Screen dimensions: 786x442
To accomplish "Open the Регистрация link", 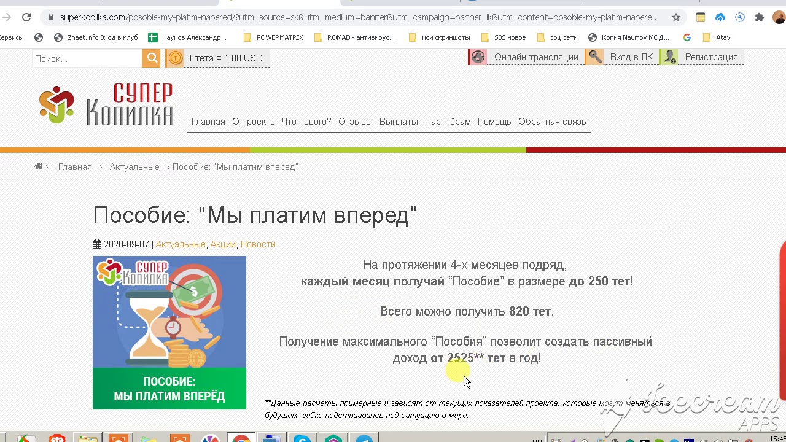I will point(711,57).
